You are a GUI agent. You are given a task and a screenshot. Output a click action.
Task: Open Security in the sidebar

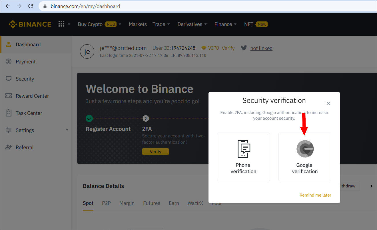(x=36, y=79)
